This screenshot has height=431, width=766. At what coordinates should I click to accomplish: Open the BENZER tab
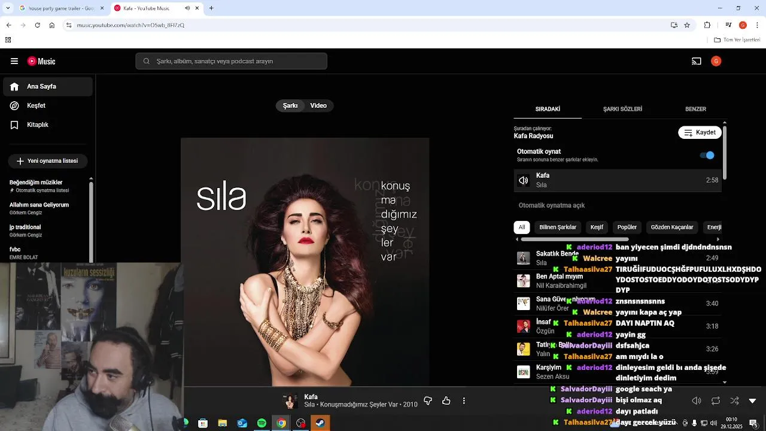695,109
